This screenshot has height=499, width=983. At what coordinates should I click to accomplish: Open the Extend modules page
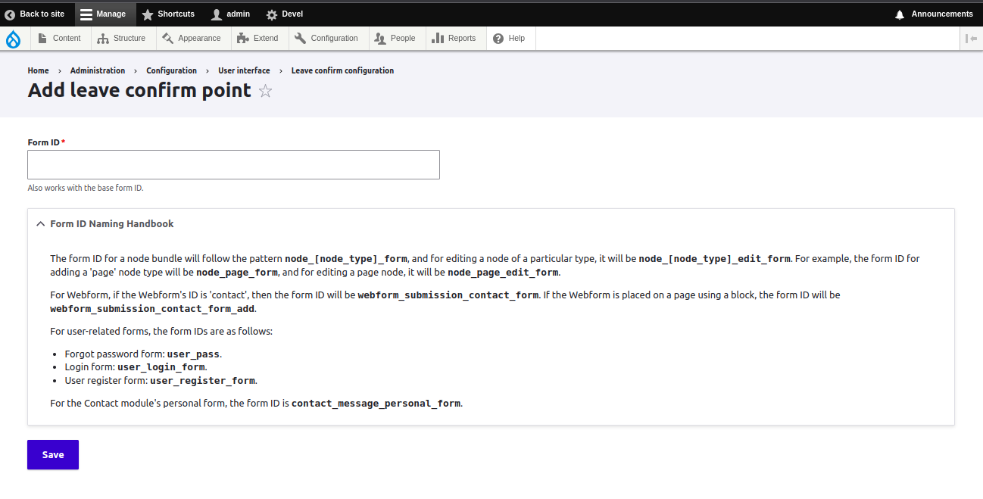259,38
